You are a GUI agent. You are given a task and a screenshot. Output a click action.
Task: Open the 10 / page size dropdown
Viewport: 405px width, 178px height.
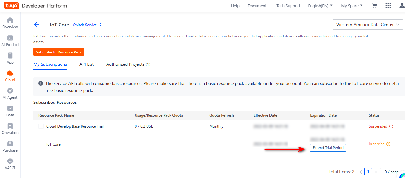392,172
